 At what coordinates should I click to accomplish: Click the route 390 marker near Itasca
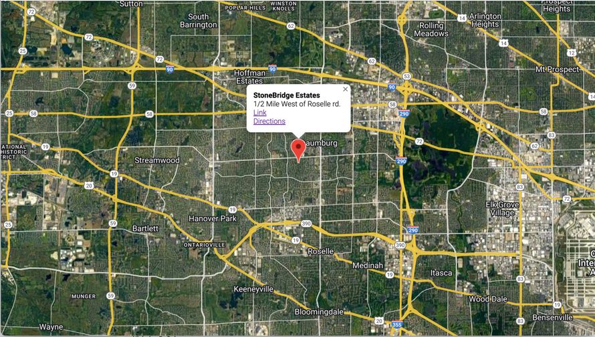coord(400,245)
